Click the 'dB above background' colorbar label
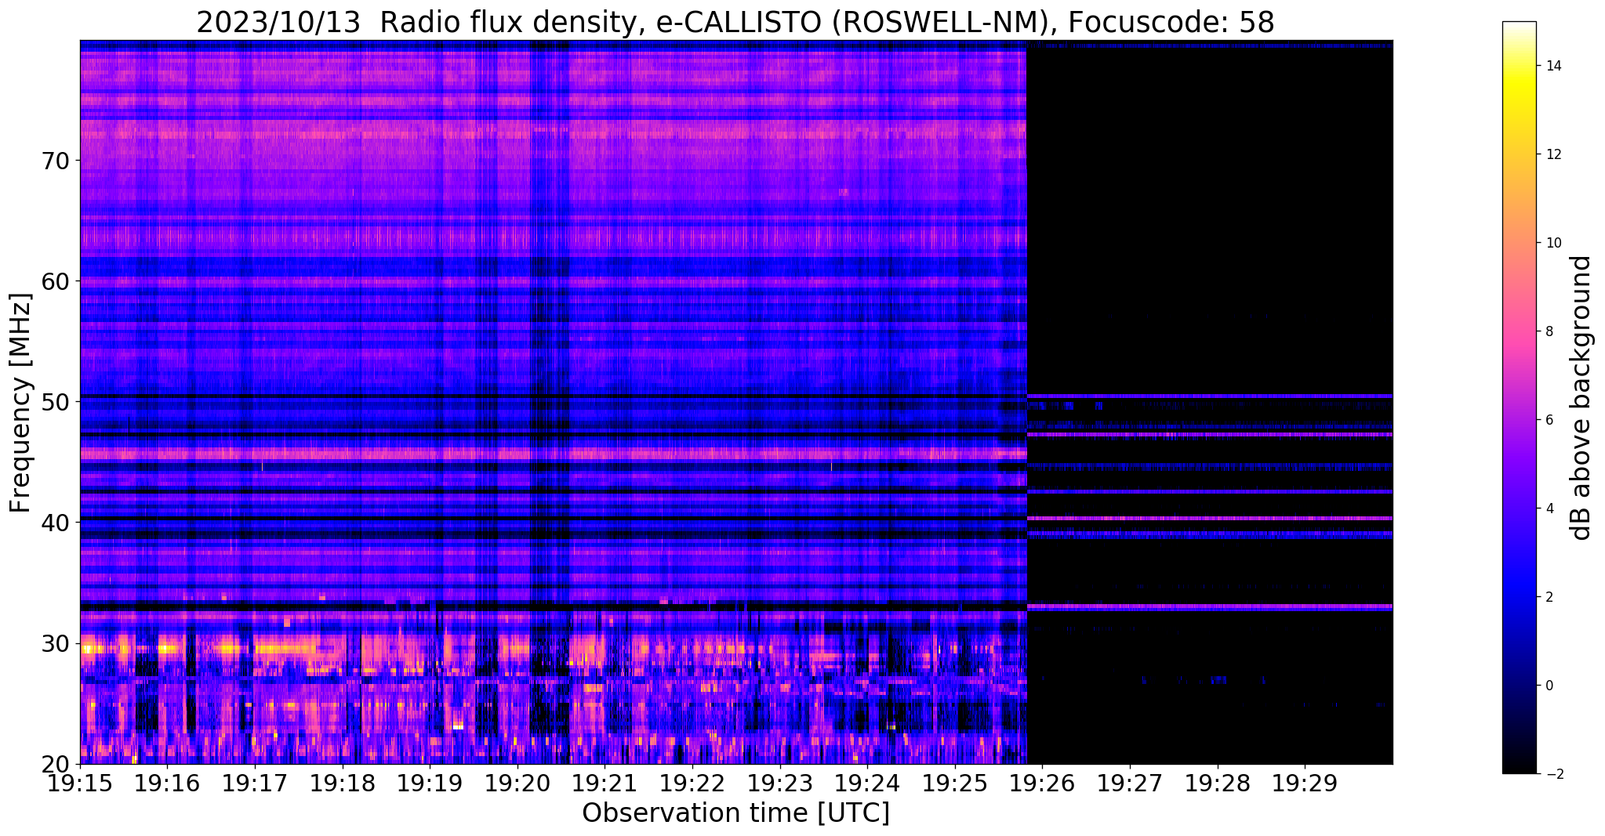Screen dimensions: 1605x836 1581,397
